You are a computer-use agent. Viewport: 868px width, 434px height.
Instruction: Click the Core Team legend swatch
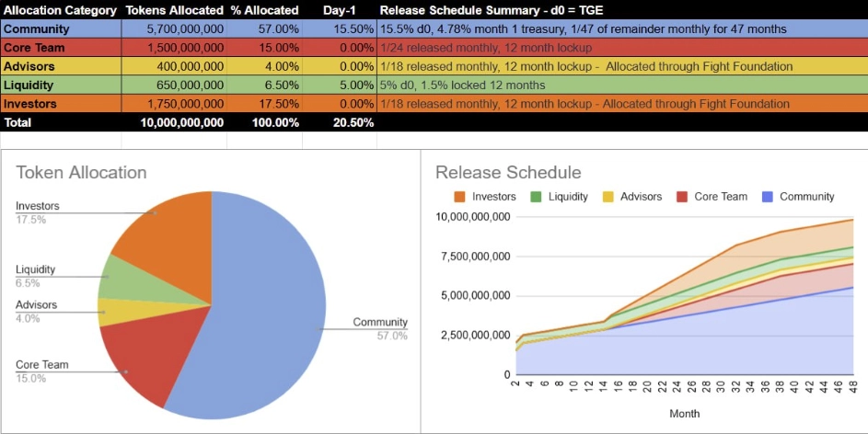click(681, 197)
